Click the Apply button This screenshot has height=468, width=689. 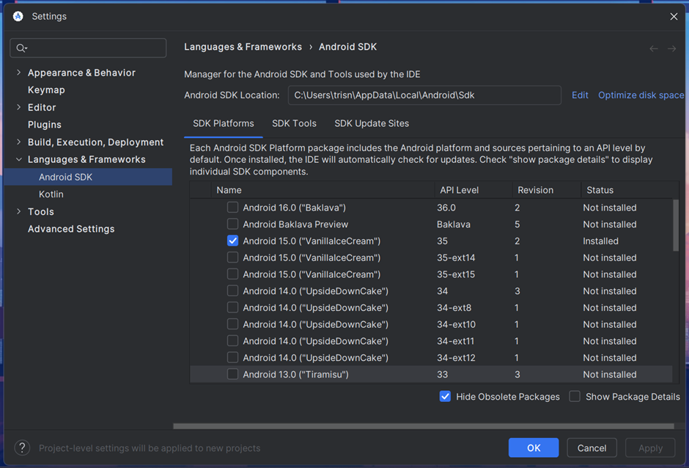tap(650, 447)
